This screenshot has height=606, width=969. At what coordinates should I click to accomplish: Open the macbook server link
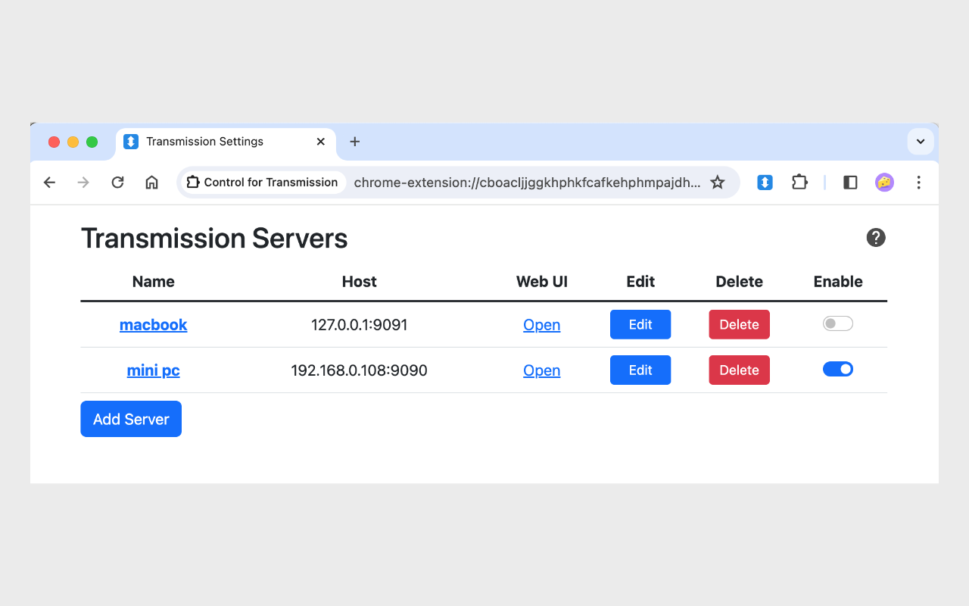[x=153, y=325]
